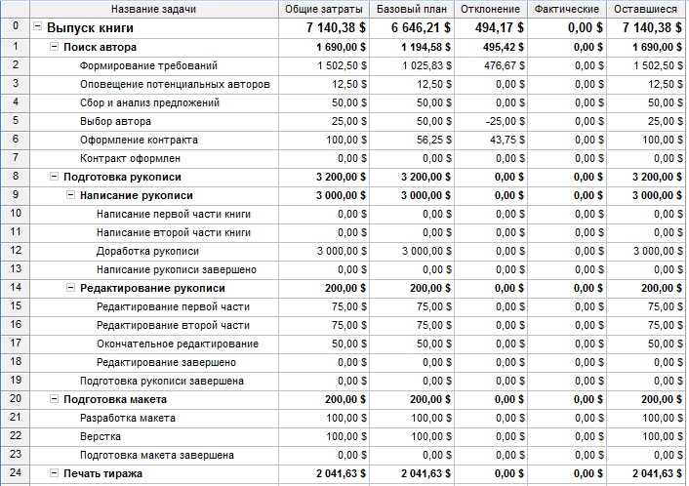Image resolution: width=689 pixels, height=486 pixels.
Task: Click variance cell 476,67 $
Action: tap(490, 66)
